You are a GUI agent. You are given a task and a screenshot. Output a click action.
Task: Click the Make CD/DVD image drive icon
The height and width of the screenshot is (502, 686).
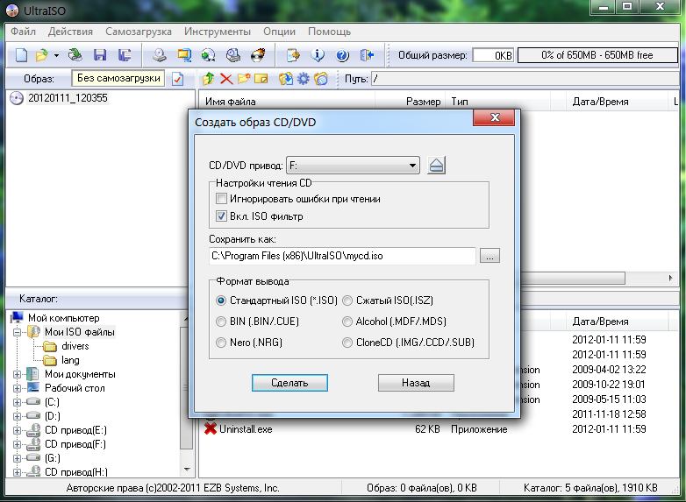coord(160,55)
